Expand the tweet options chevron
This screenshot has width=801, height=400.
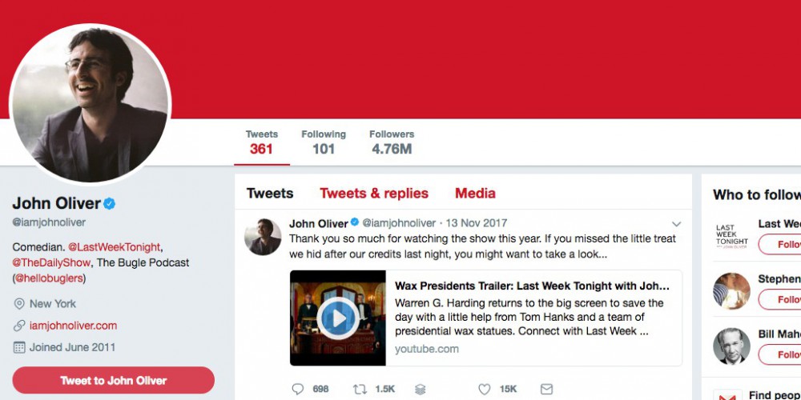point(676,224)
